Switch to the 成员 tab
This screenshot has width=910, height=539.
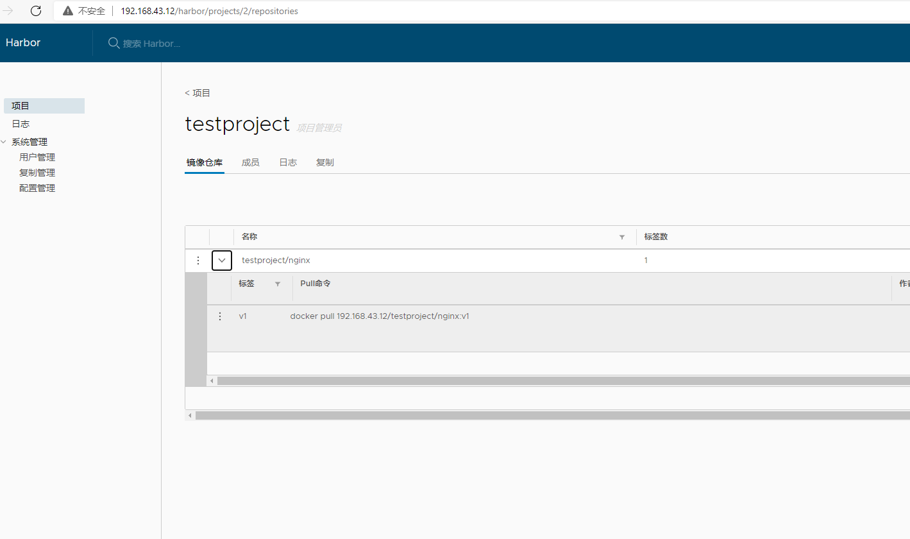(x=251, y=162)
